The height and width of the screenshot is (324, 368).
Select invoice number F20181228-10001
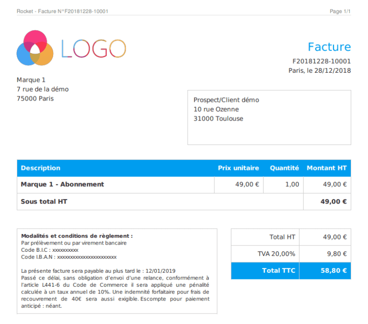coord(322,61)
